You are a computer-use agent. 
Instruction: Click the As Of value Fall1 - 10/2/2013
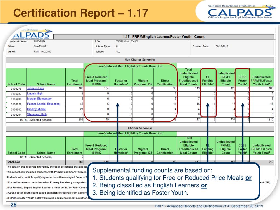[x=42, y=52]
